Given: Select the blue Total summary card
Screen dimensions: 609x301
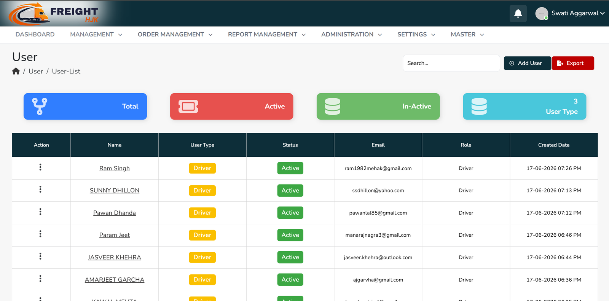Looking at the screenshot, I should click(85, 107).
